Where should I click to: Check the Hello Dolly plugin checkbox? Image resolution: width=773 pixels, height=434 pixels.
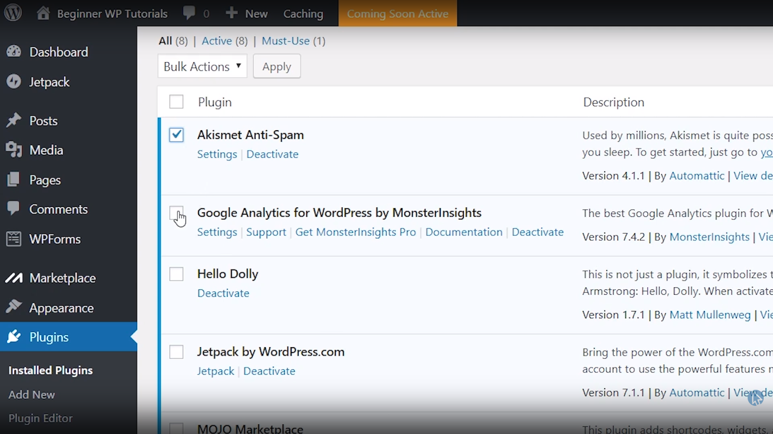(x=176, y=274)
